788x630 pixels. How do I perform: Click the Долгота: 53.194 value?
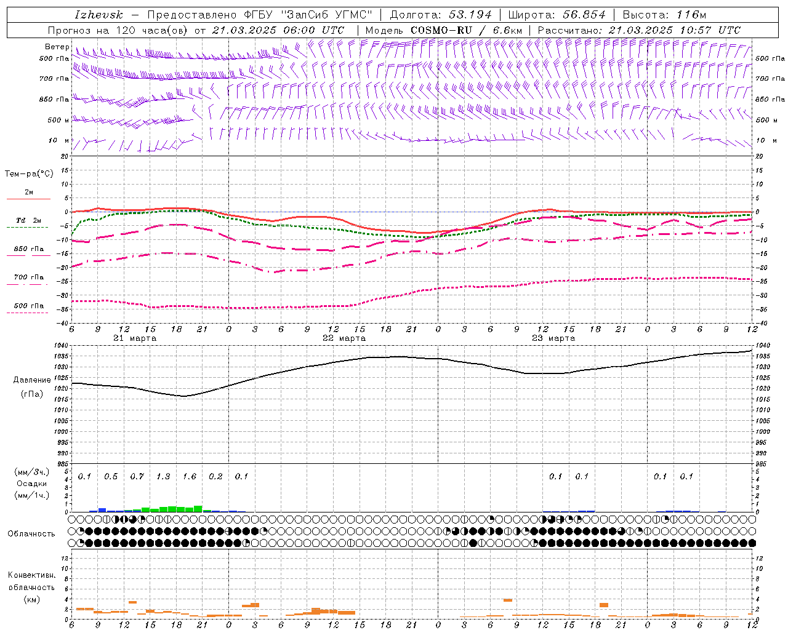click(x=441, y=15)
